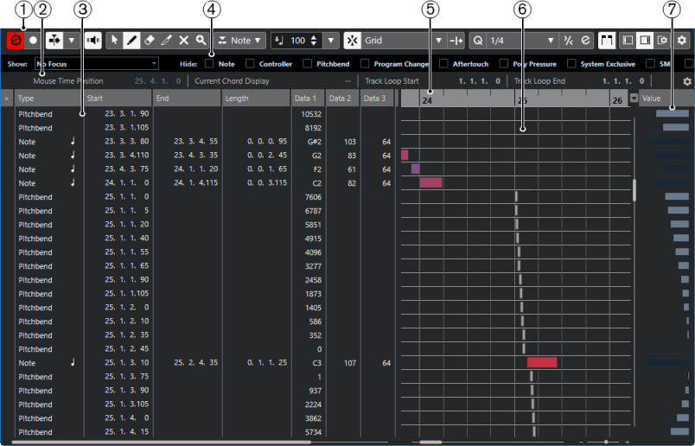Image resolution: width=695 pixels, height=446 pixels.
Task: Check the Hide Note checkbox
Action: [x=210, y=63]
